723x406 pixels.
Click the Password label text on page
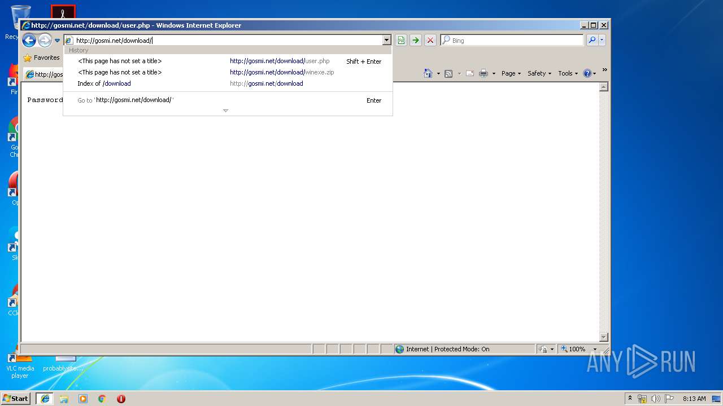pos(45,100)
